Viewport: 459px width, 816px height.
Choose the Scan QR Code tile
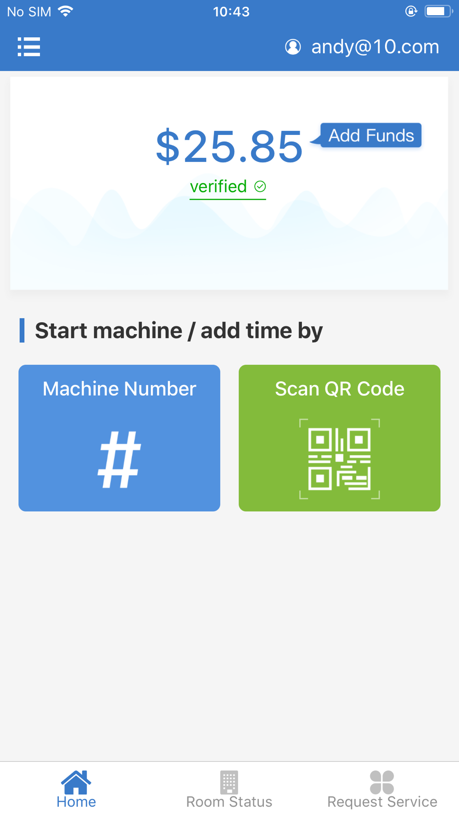point(340,438)
